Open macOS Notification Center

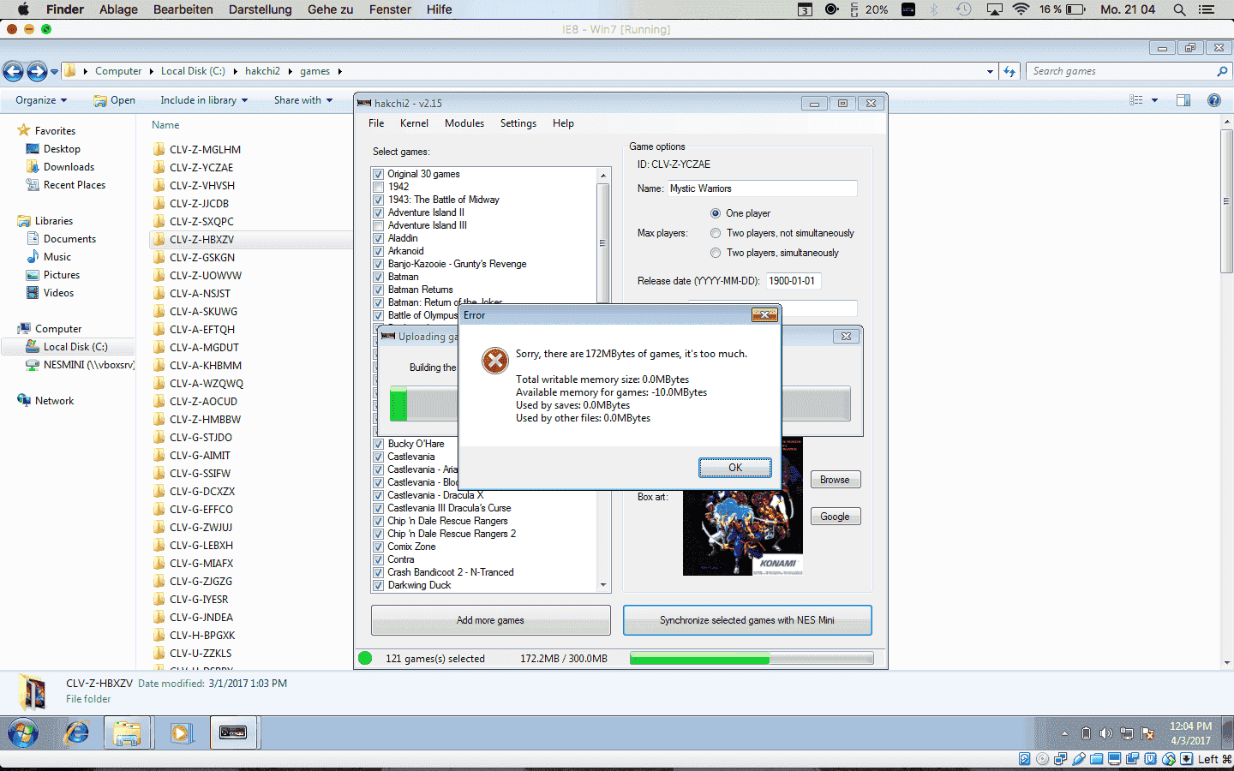(x=1207, y=9)
